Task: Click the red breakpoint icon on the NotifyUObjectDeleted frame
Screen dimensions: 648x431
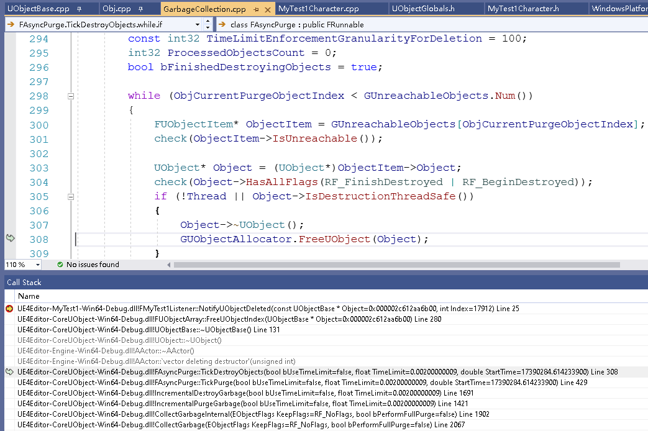Action: click(9, 309)
